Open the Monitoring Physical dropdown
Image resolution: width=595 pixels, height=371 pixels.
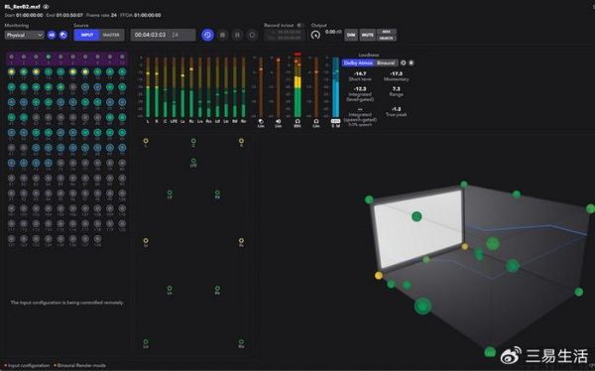pyautogui.click(x=24, y=35)
